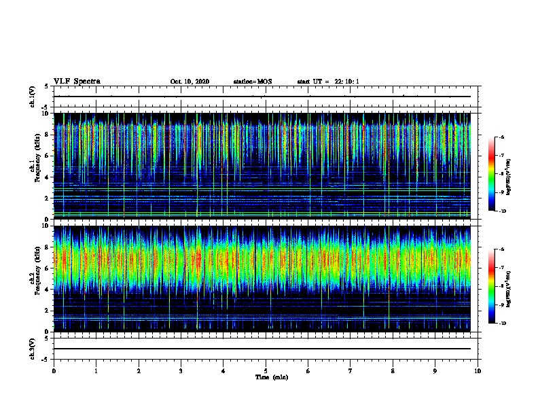Viewport: 538px width, 416px height.
Task: Click the "Time (min)" x-axis label
Action: (x=272, y=377)
